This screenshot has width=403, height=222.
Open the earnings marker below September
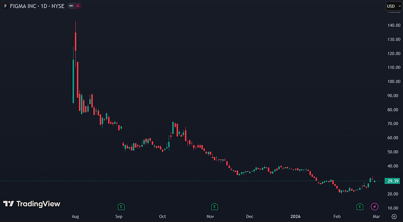(x=121, y=206)
